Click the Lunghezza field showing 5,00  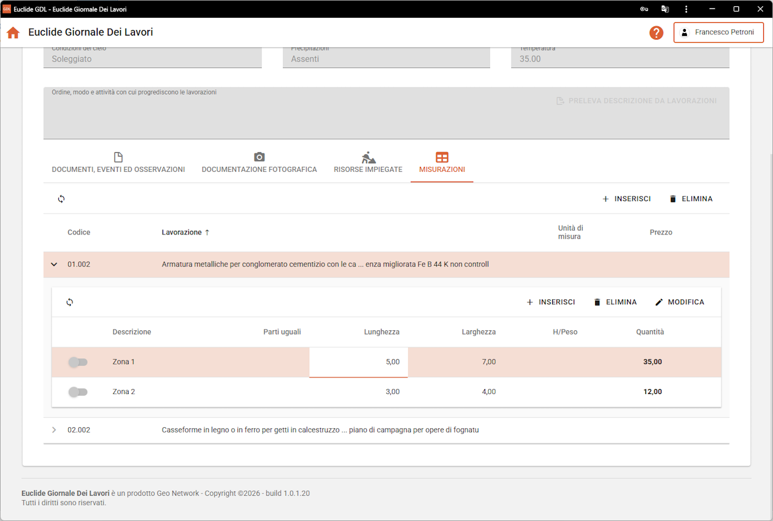coord(358,362)
